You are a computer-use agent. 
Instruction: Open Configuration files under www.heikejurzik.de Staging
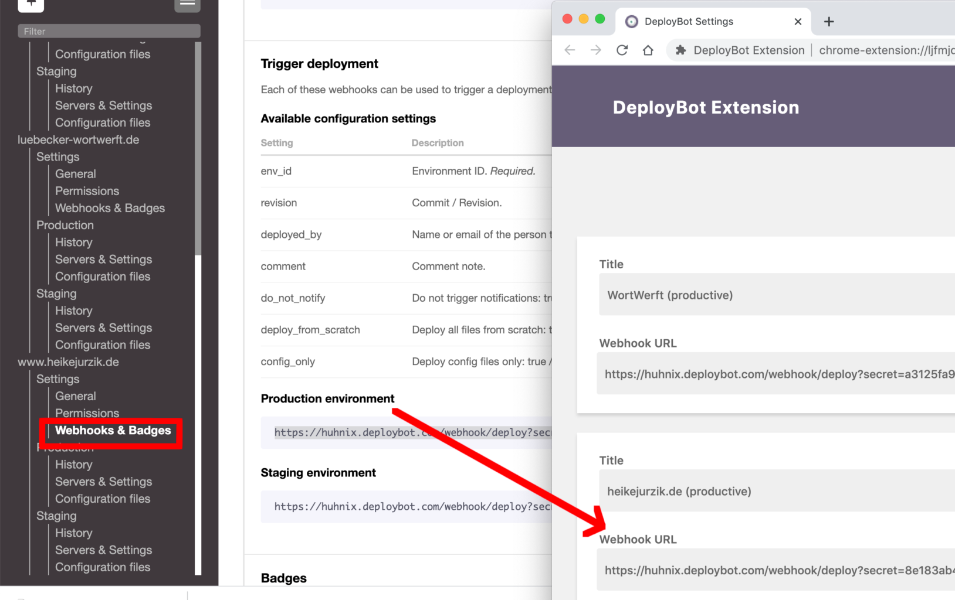(103, 567)
